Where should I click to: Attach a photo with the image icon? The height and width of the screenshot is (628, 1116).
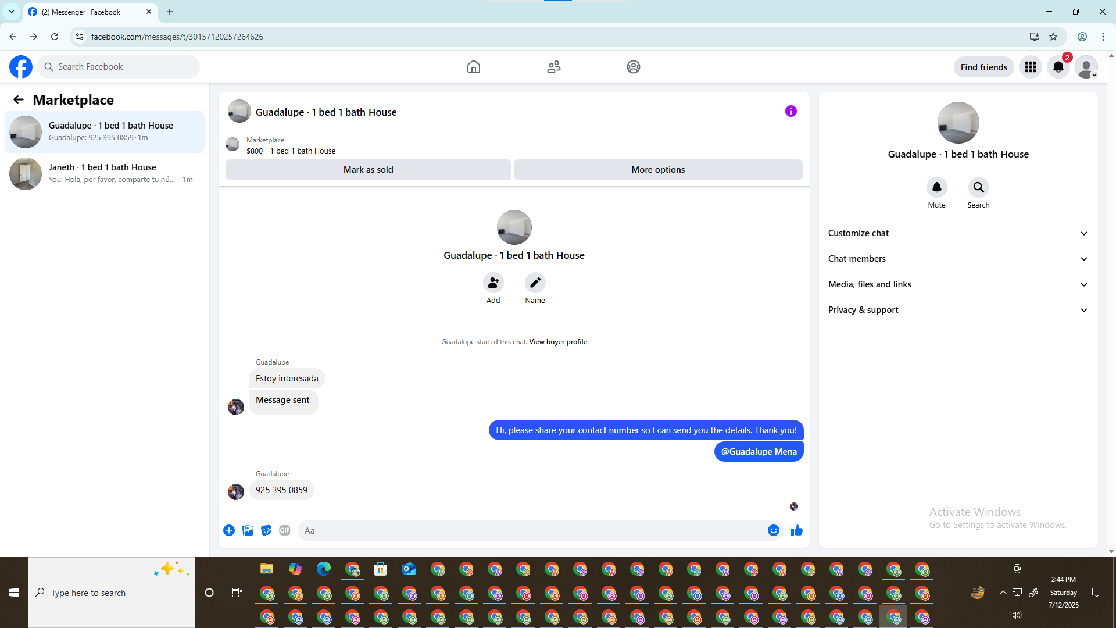pyautogui.click(x=248, y=530)
